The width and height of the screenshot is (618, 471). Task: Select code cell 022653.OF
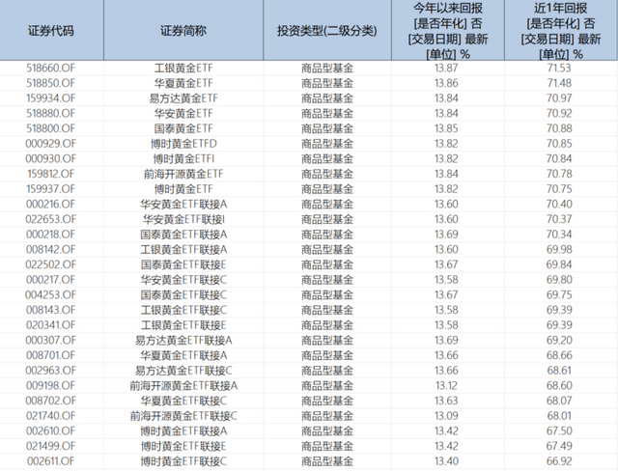click(x=50, y=219)
